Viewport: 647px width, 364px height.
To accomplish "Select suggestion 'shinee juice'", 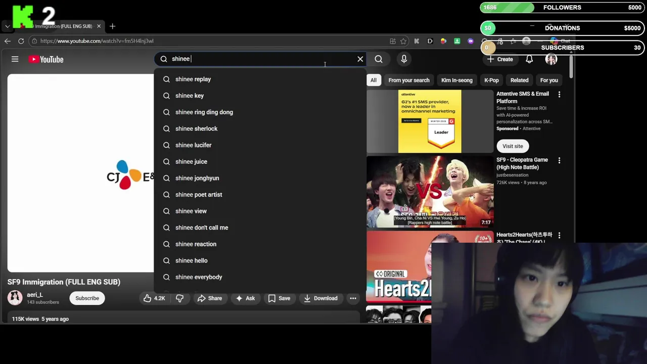I will (x=260, y=162).
